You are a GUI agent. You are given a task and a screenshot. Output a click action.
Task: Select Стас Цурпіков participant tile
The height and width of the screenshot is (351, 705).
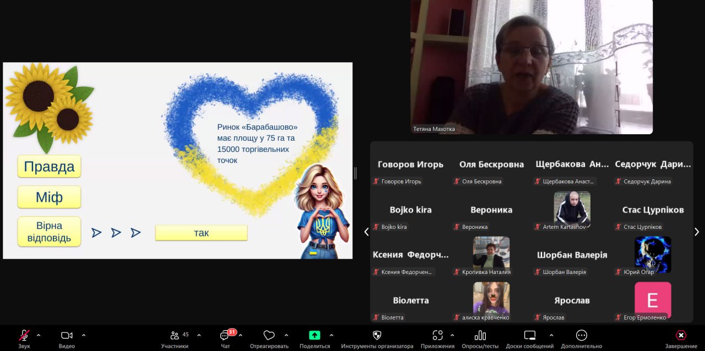[653, 210]
